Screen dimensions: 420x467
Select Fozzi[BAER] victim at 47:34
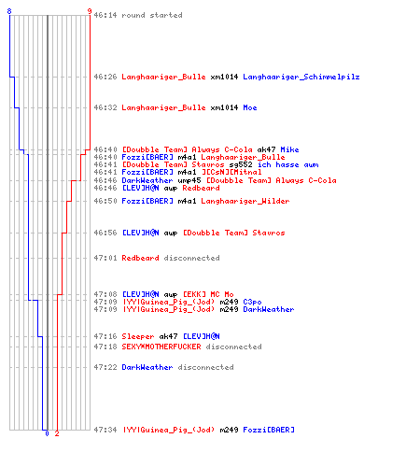[x=269, y=430]
